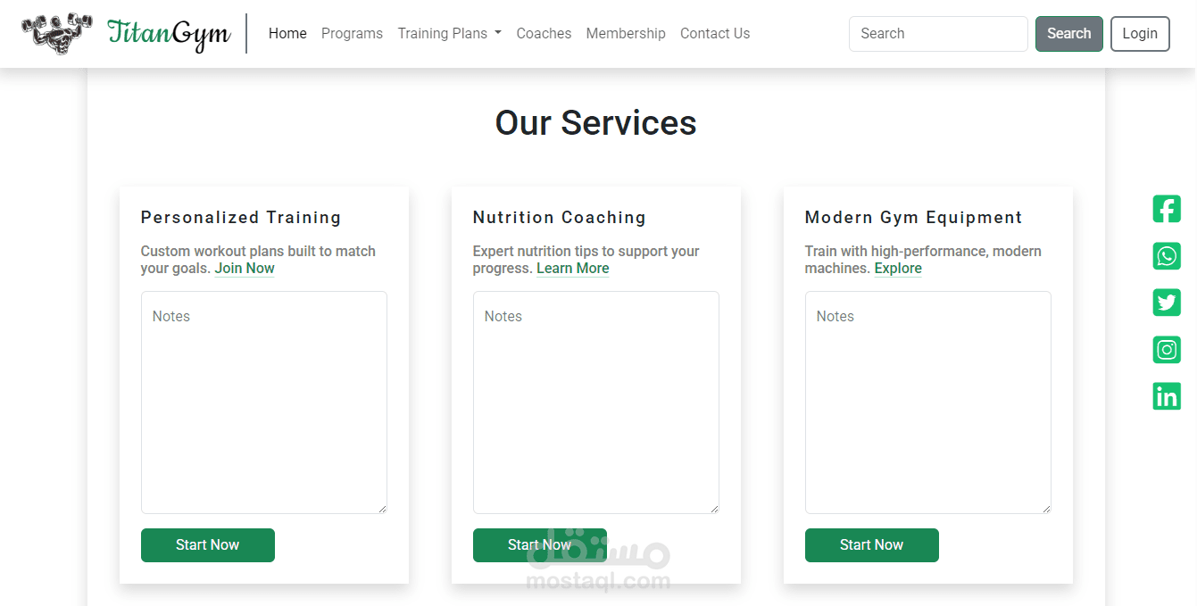Click the Personalized Training Notes textarea
The image size is (1197, 606).
tap(264, 402)
